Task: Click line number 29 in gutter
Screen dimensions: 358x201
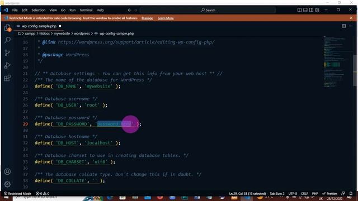Action: (x=25, y=124)
